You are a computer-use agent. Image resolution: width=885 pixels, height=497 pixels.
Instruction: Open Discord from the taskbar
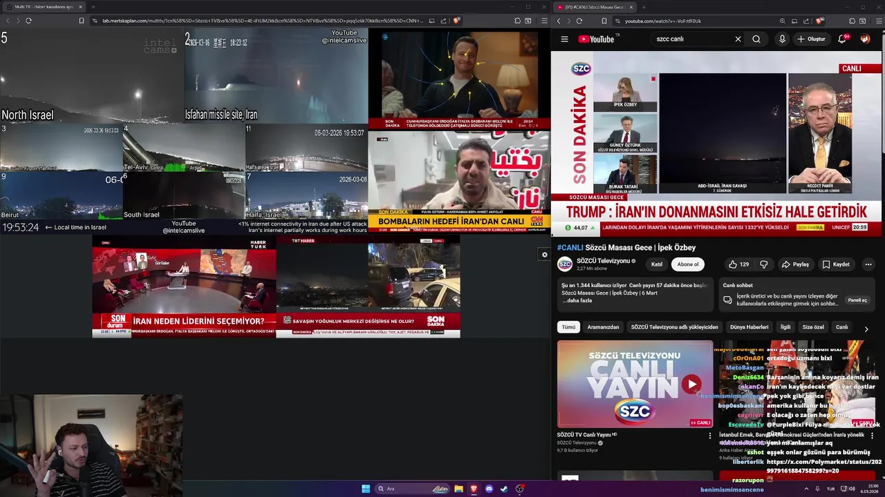point(489,489)
